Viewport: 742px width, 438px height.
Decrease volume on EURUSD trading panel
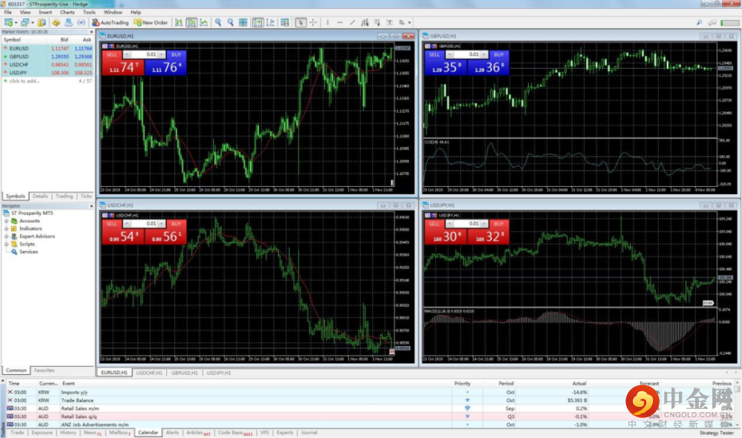tap(127, 54)
